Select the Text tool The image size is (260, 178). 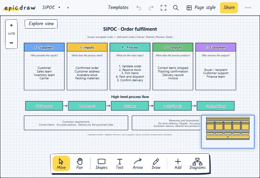pyautogui.click(x=120, y=163)
